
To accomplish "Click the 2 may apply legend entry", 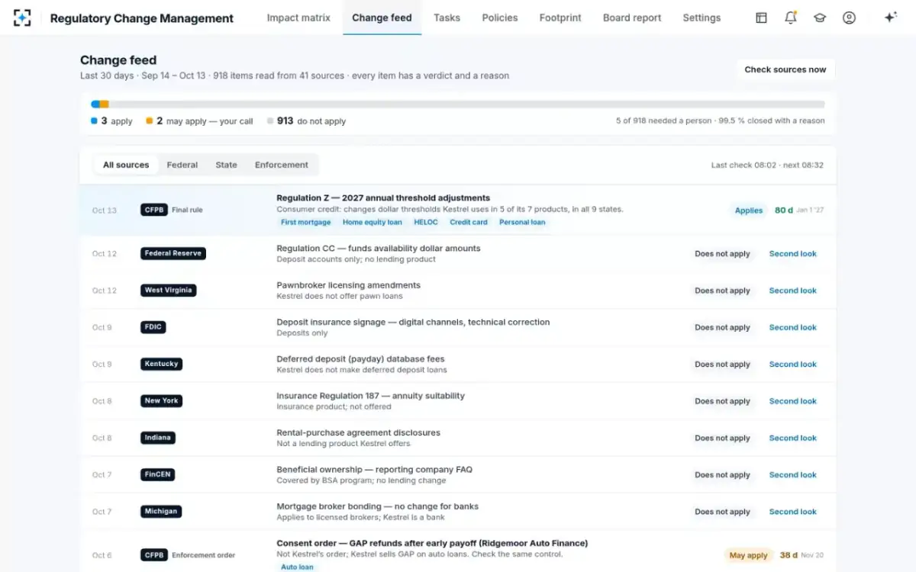I will click(x=199, y=121).
